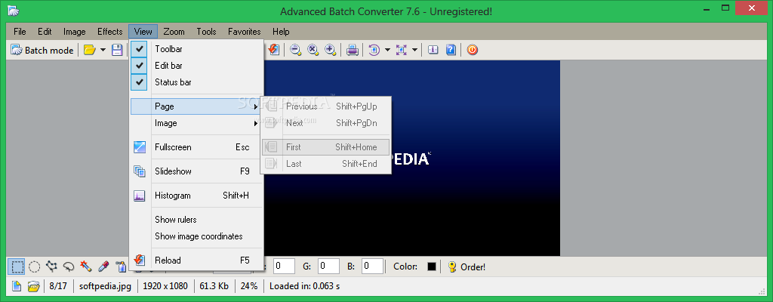The image size is (773, 302).
Task: Click the B value input field
Action: 373,267
